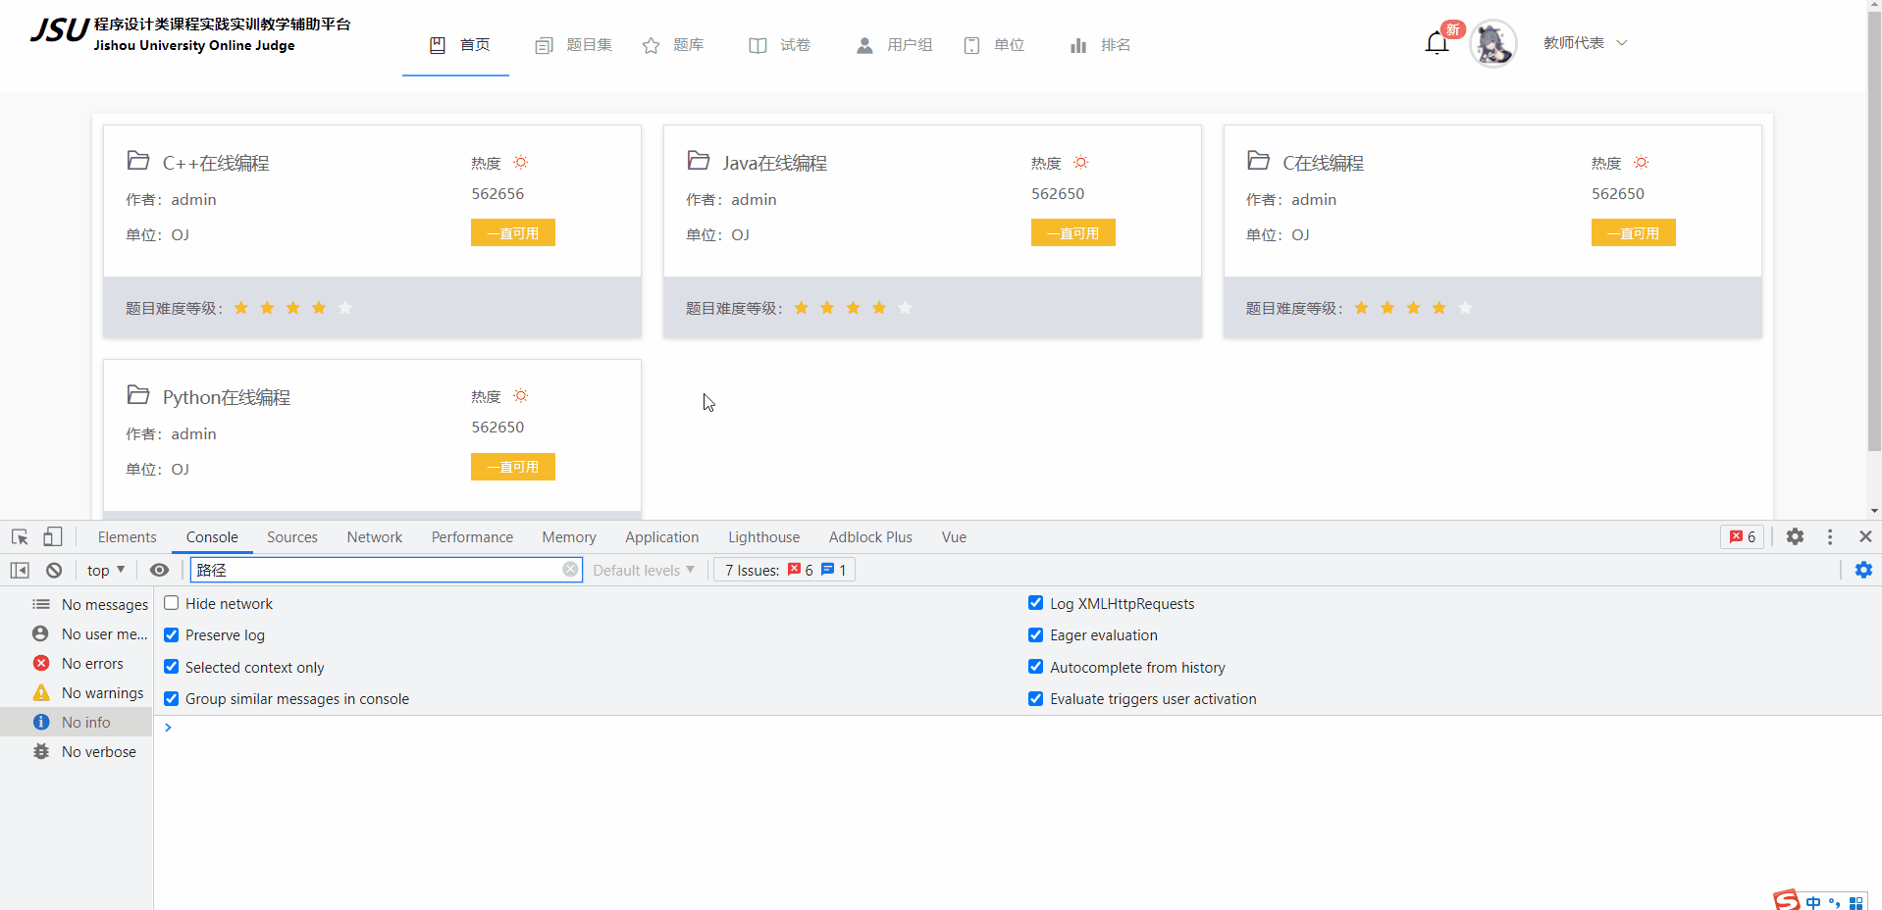Open DevTools three-dot customize menu

pyautogui.click(x=1830, y=536)
